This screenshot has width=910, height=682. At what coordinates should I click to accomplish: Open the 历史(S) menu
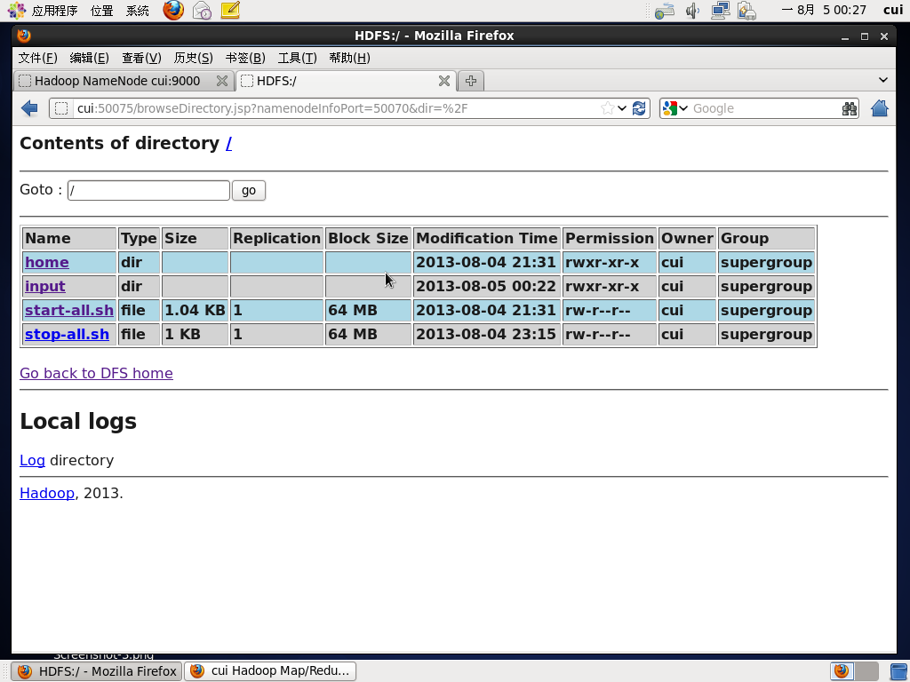point(193,58)
